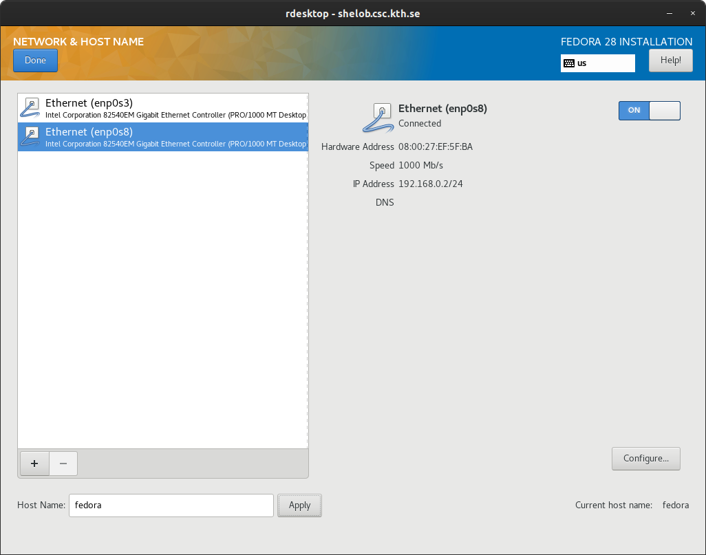
Task: Click the us keyboard layout indicator
Action: (597, 63)
